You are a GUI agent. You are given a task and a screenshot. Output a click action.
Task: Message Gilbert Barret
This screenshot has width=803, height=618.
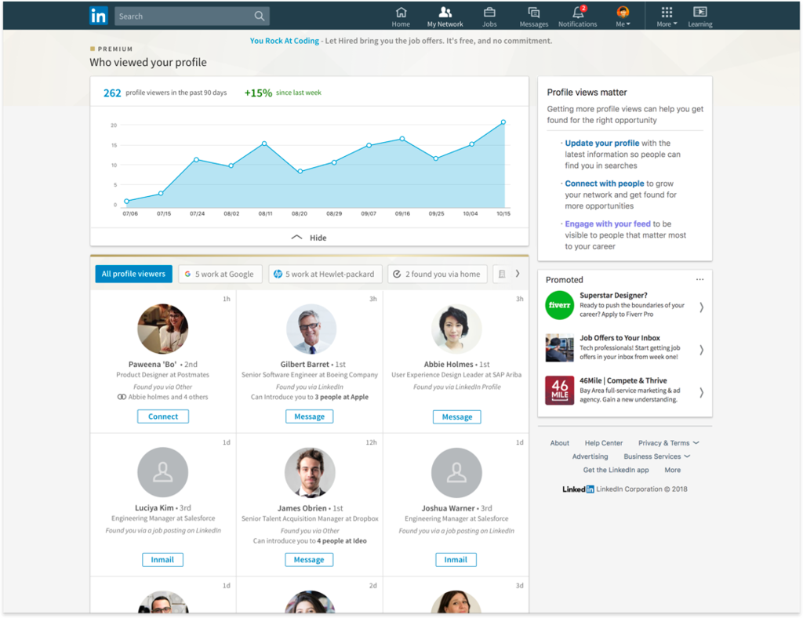(309, 416)
